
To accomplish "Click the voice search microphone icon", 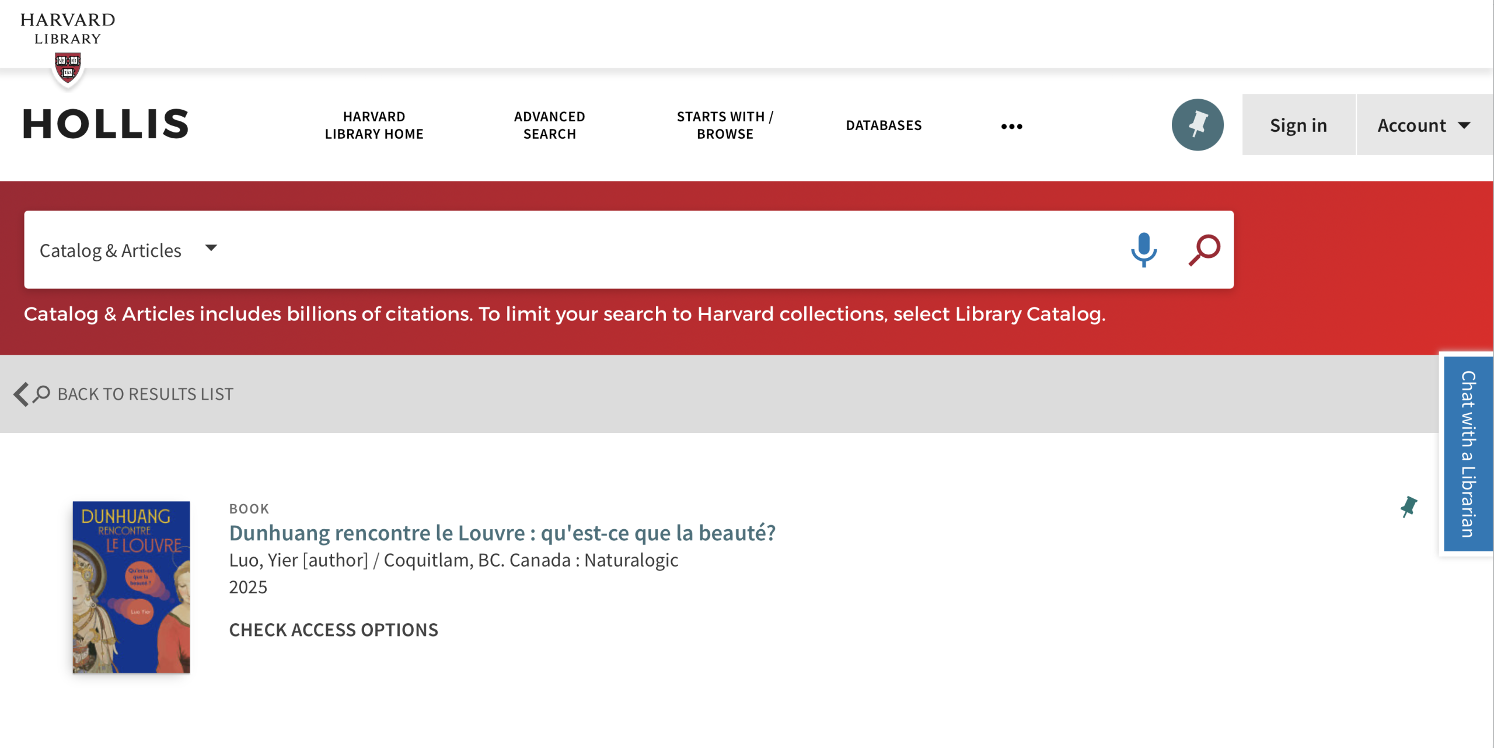I will [x=1143, y=250].
